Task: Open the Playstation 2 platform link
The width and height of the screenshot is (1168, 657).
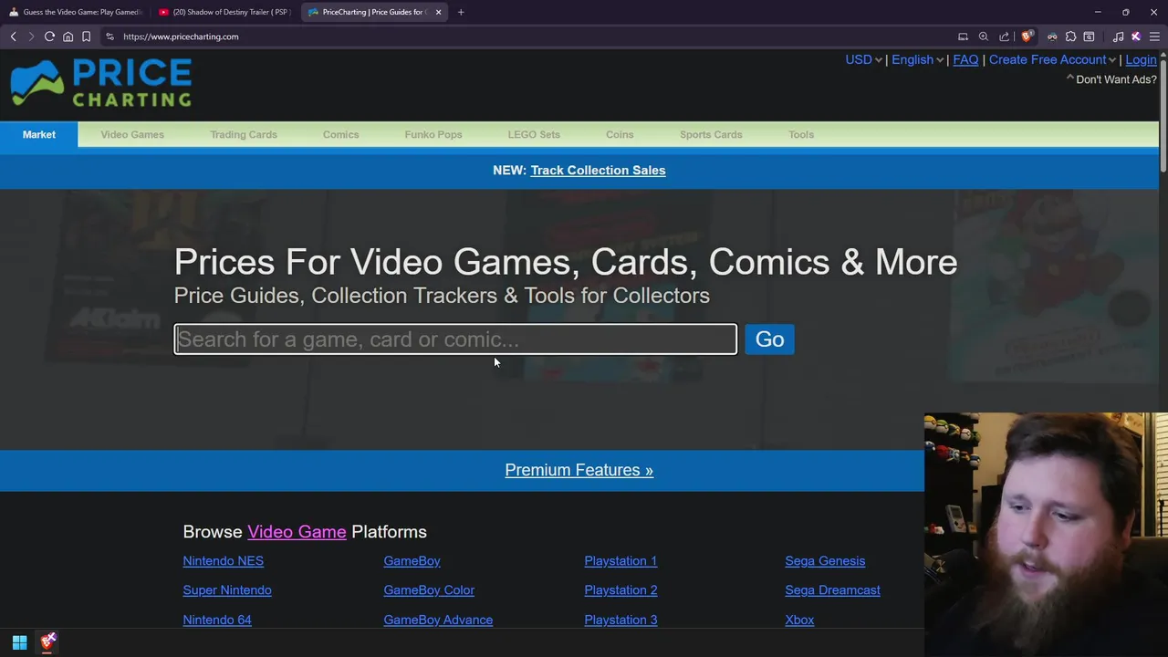Action: 620,590
